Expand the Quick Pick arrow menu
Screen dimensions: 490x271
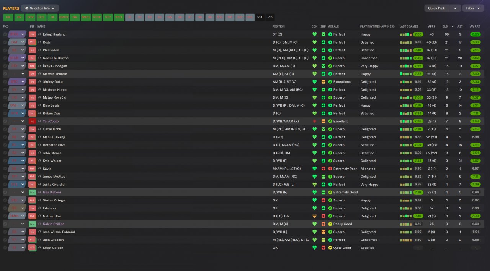tap(455, 8)
